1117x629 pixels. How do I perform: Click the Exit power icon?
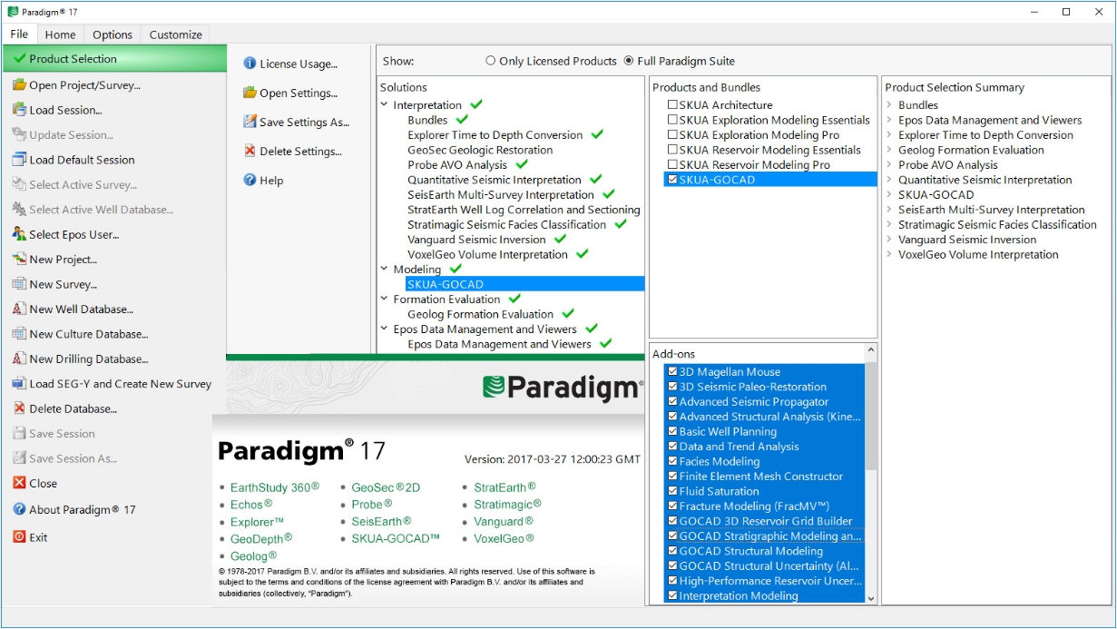pyautogui.click(x=19, y=536)
